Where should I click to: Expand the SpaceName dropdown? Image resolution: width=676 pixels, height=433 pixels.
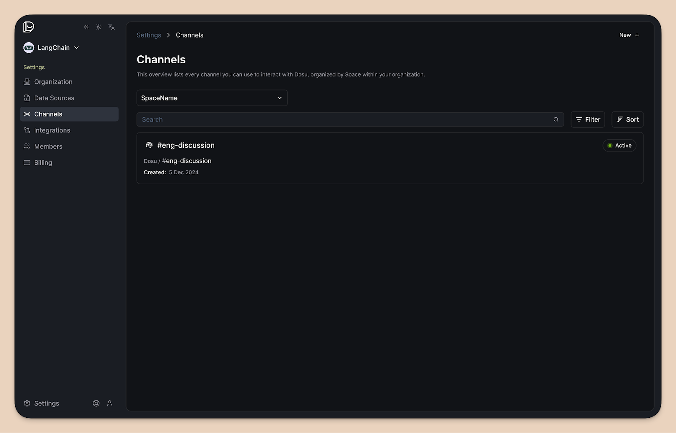[x=212, y=98]
